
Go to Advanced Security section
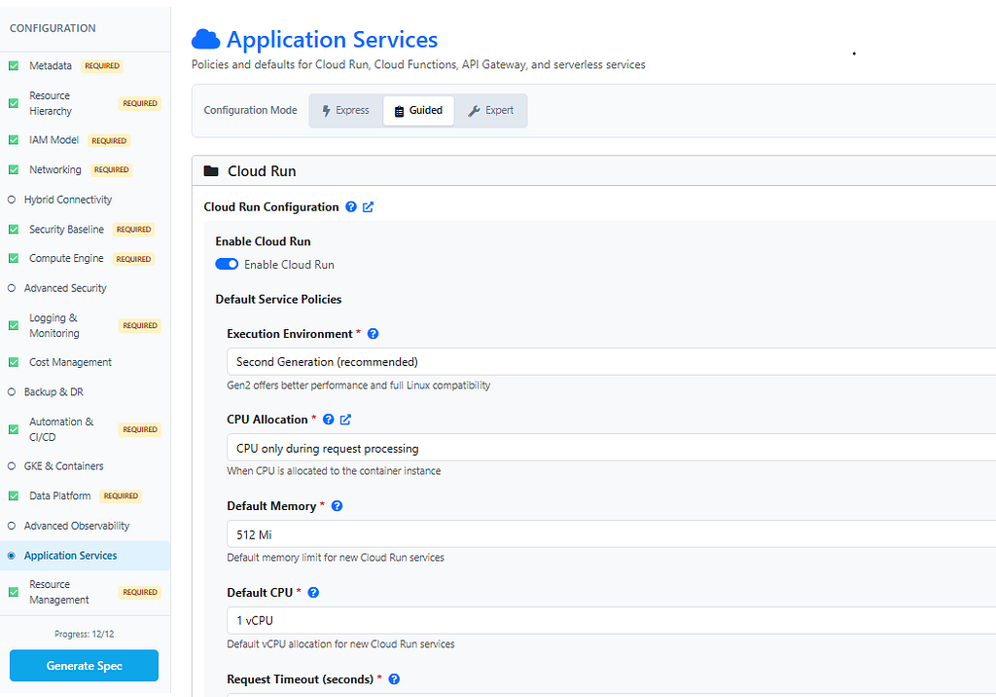(x=86, y=288)
